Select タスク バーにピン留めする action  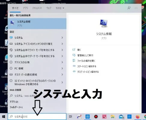tap(88, 72)
